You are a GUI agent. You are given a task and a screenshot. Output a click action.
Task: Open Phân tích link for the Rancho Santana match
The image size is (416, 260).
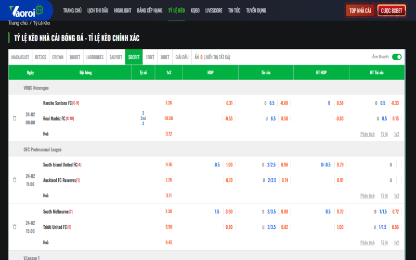point(367,134)
